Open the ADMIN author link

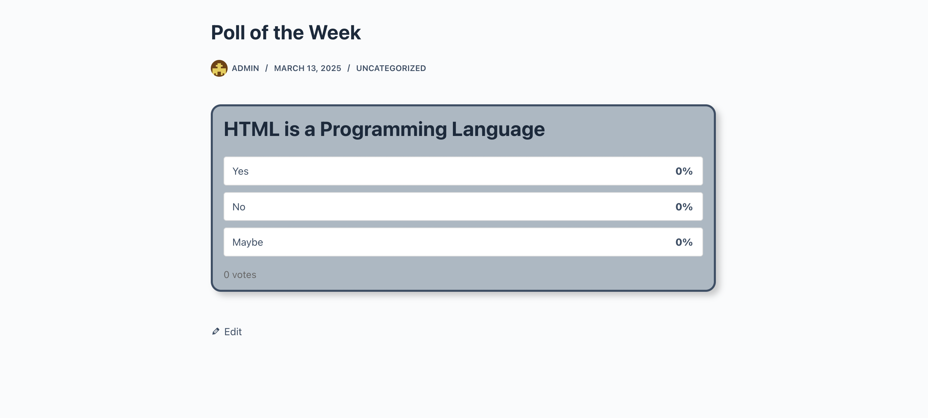pos(245,68)
